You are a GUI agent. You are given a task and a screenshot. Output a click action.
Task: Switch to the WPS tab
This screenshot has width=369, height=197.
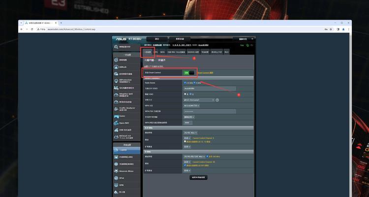[156, 52]
